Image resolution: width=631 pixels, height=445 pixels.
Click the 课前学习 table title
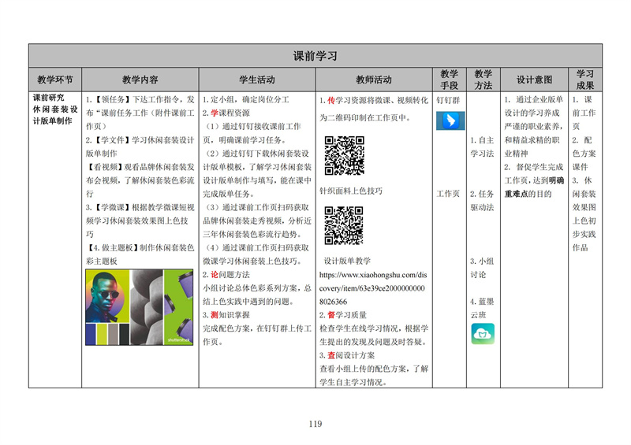tap(315, 56)
